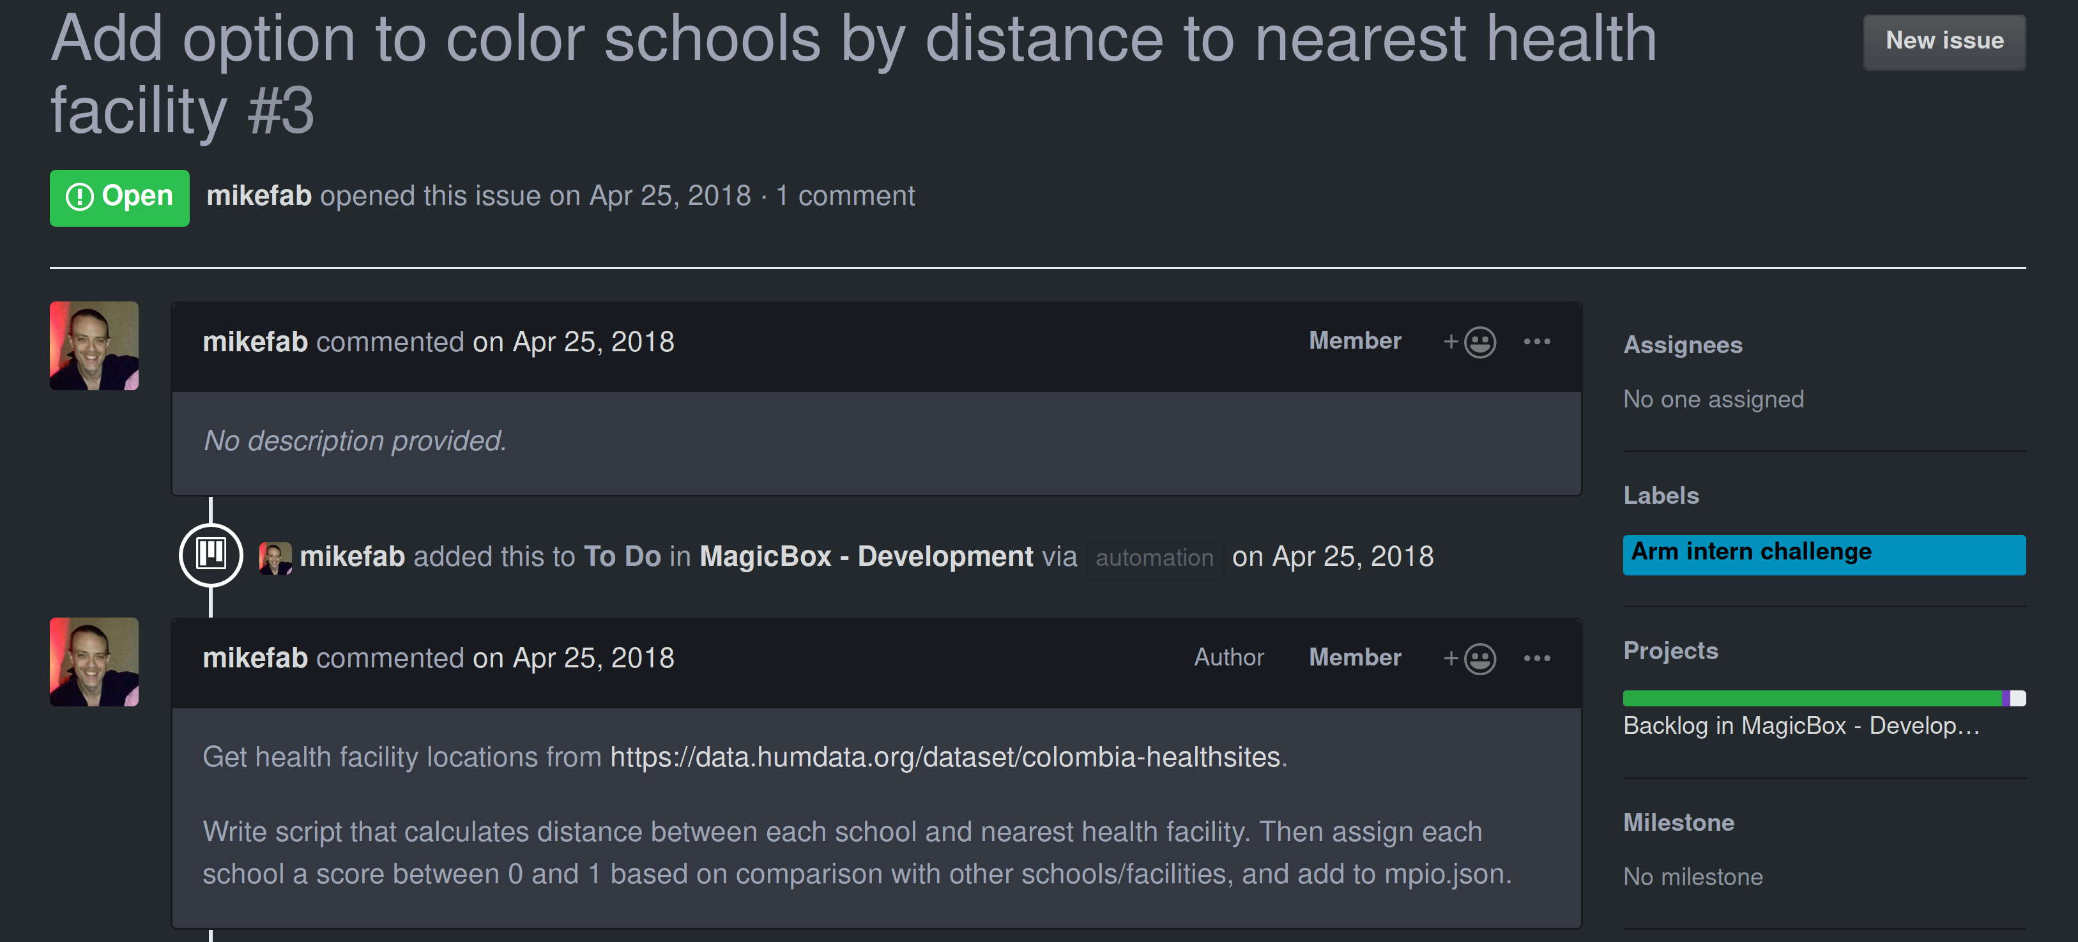
Task: Click the green Open status badge
Action: (x=119, y=197)
